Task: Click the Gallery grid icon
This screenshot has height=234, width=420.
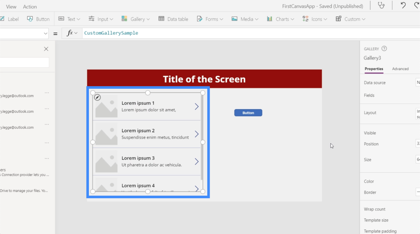Action: [x=124, y=19]
